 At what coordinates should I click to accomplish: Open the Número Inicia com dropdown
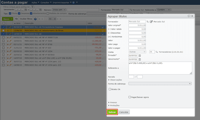click(59, 10)
